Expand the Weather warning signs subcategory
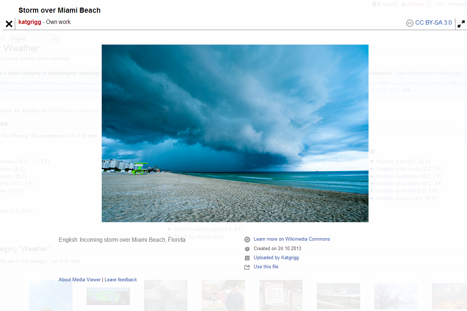Screen dimensions: 467x311 pyautogui.click(x=170, y=229)
